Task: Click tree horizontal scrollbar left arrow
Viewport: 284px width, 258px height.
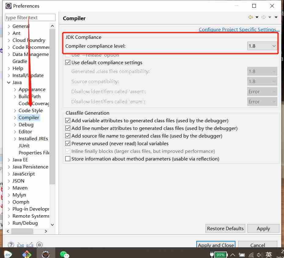Action: coord(8,231)
